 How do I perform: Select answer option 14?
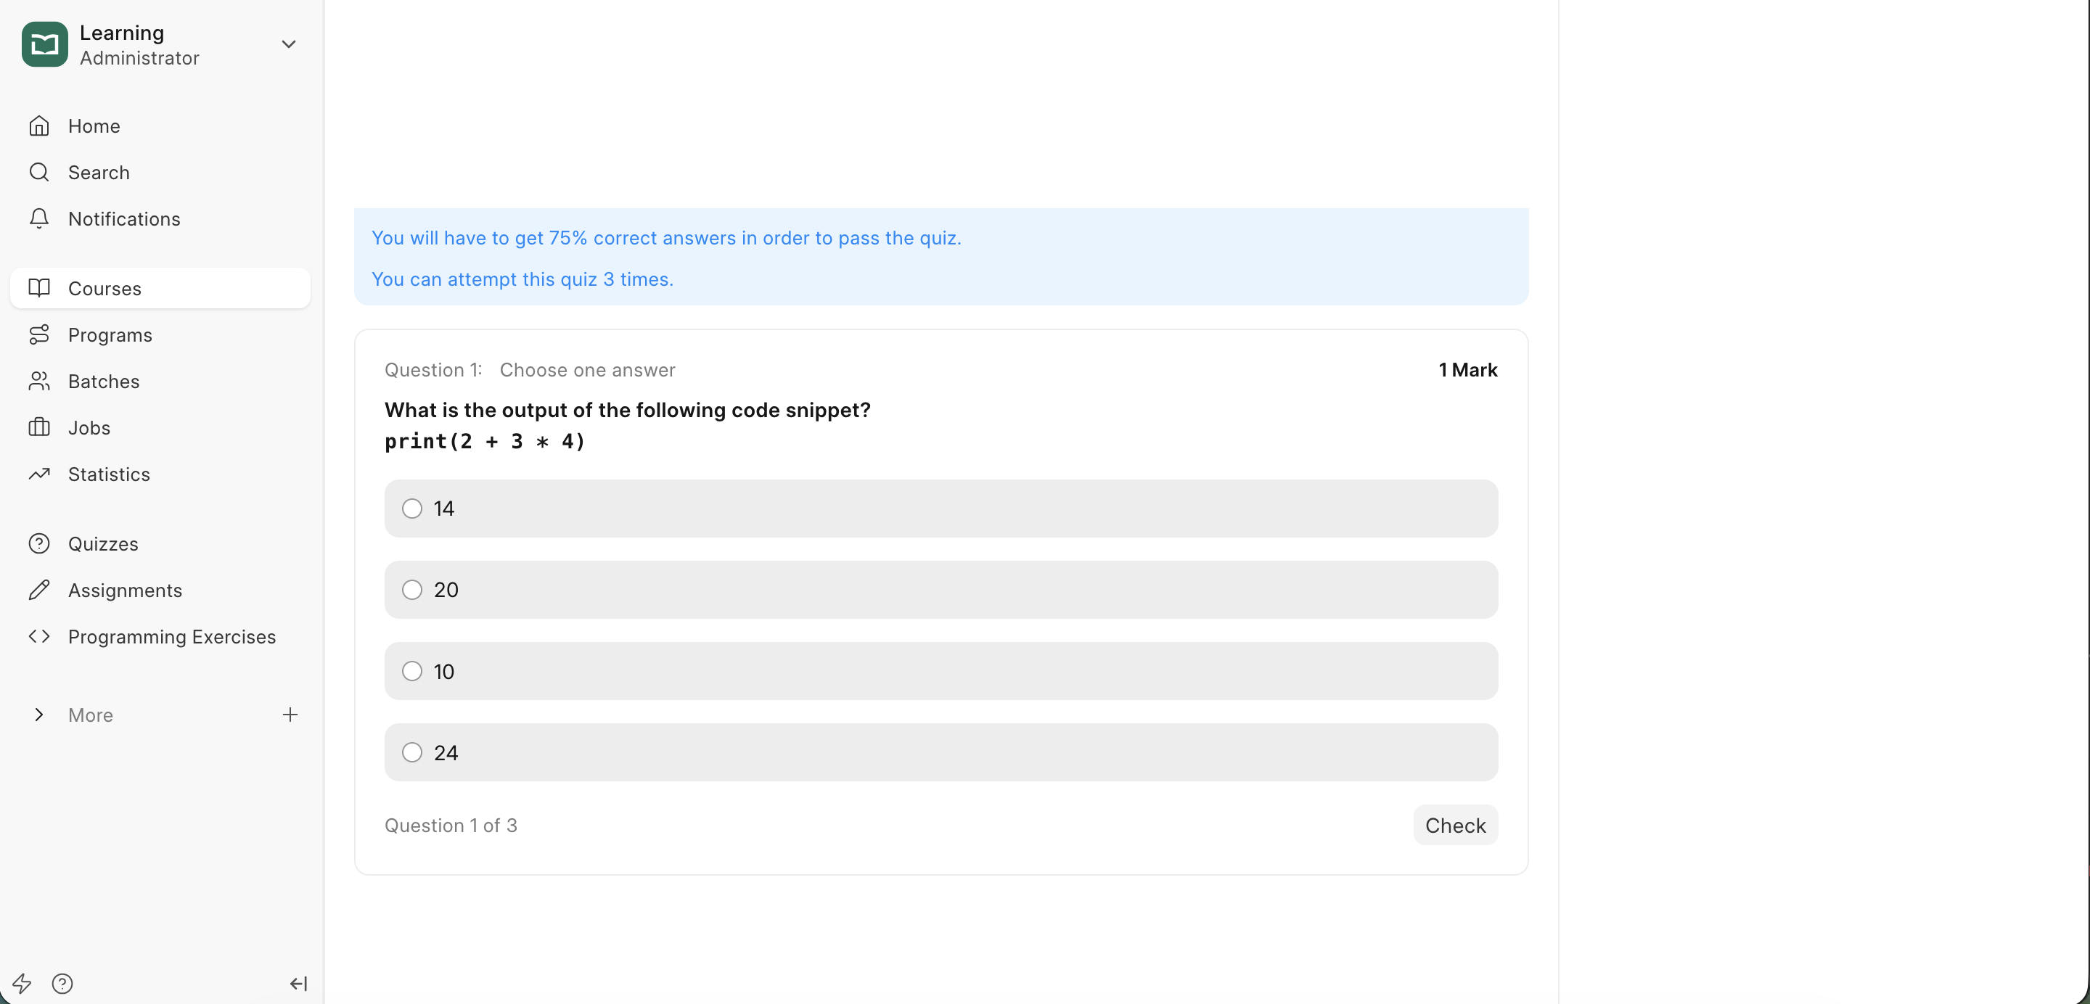pos(412,509)
